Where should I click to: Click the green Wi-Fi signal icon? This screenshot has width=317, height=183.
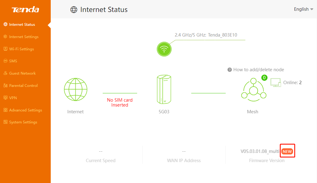click(x=164, y=49)
